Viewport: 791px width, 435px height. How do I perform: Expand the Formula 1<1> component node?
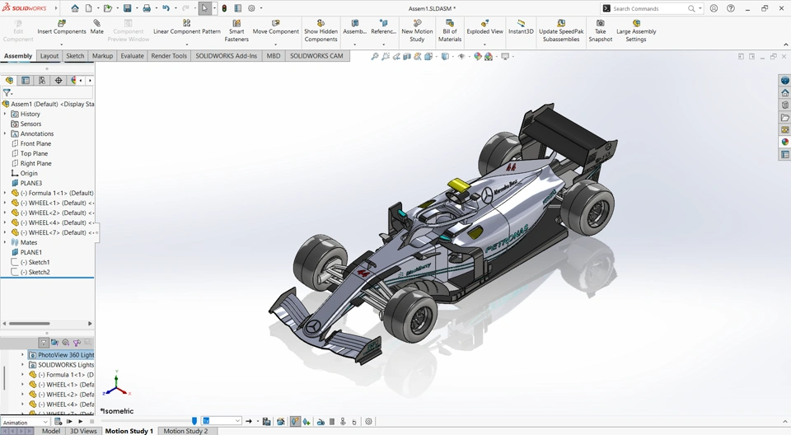(x=5, y=193)
